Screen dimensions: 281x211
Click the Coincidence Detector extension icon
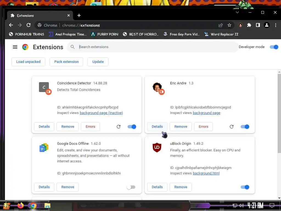coord(44,87)
